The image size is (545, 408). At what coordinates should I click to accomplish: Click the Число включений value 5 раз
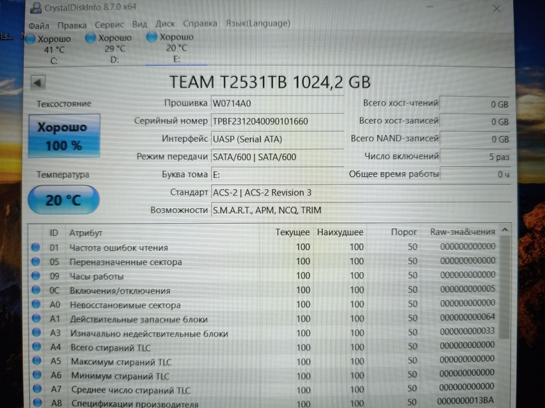point(474,157)
